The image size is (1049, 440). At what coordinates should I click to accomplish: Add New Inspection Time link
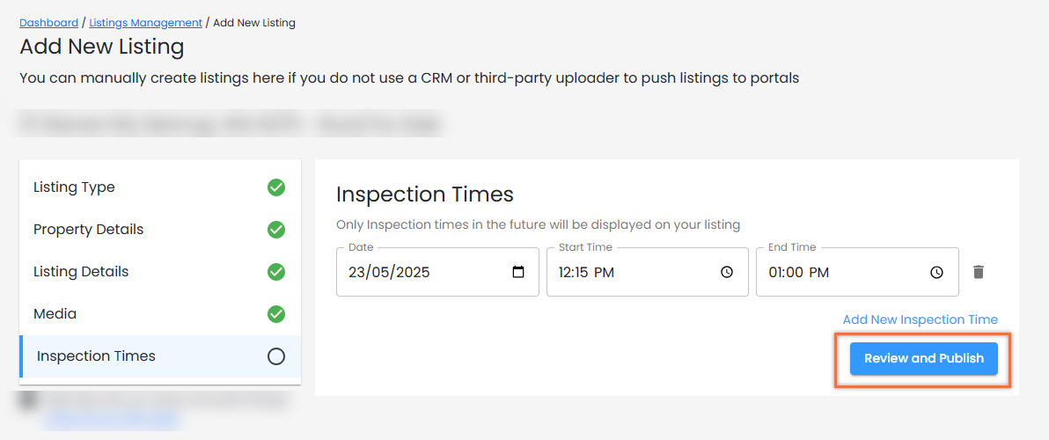[x=920, y=319]
